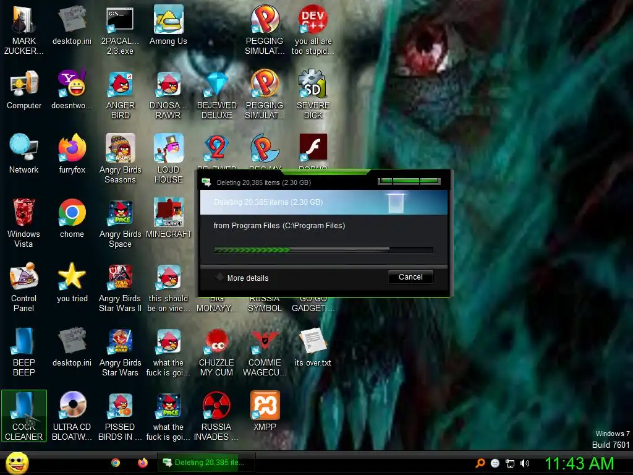Click the magnifier tray icon
The height and width of the screenshot is (475, 633).
pyautogui.click(x=480, y=463)
